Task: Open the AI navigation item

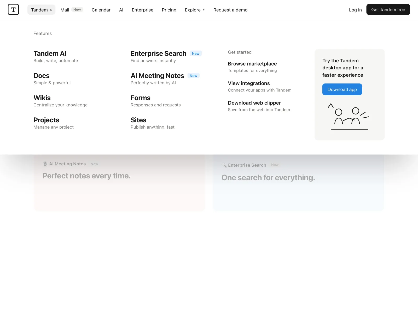Action: [x=121, y=10]
